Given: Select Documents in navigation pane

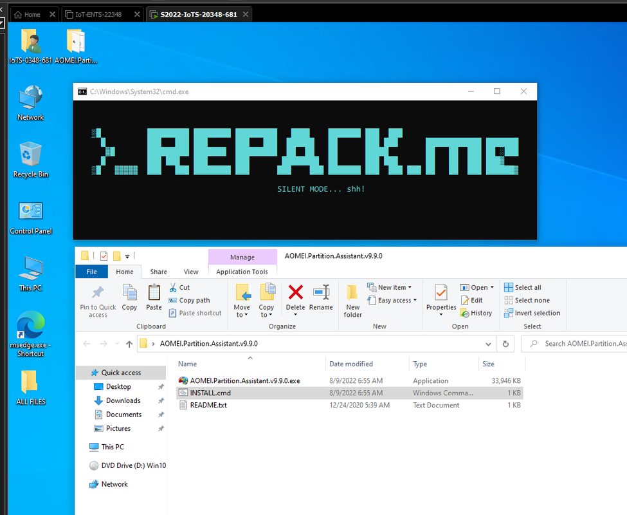Looking at the screenshot, I should tap(123, 415).
